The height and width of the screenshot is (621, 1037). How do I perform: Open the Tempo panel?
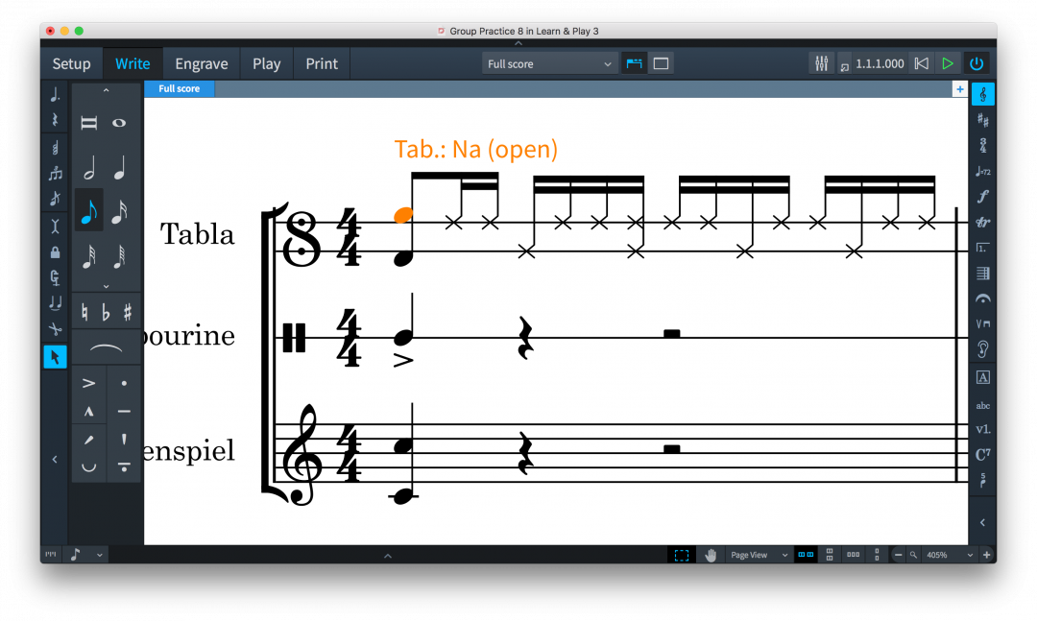click(x=983, y=171)
